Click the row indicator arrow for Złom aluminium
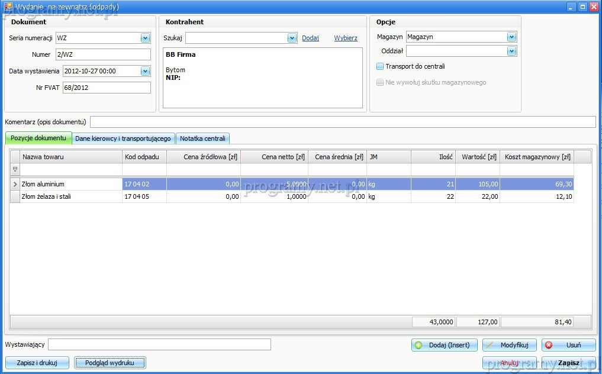This screenshot has height=374, width=602. [15, 185]
